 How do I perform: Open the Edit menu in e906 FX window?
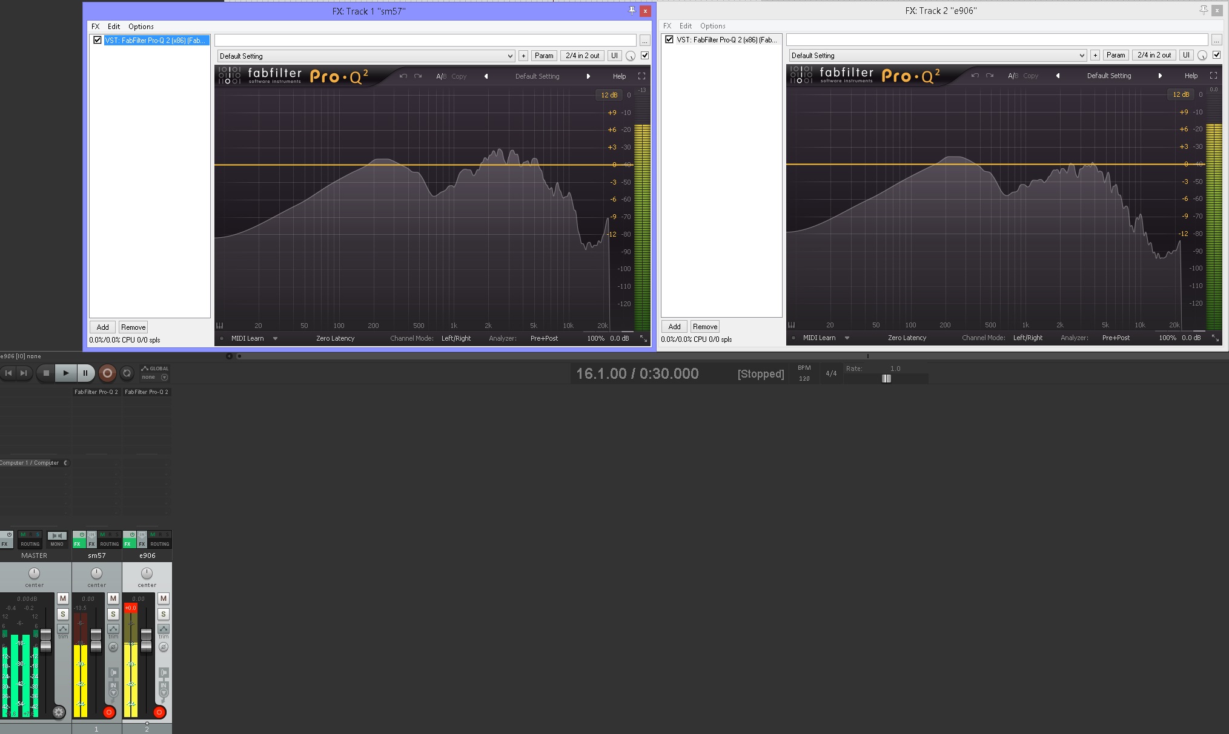[x=685, y=26]
